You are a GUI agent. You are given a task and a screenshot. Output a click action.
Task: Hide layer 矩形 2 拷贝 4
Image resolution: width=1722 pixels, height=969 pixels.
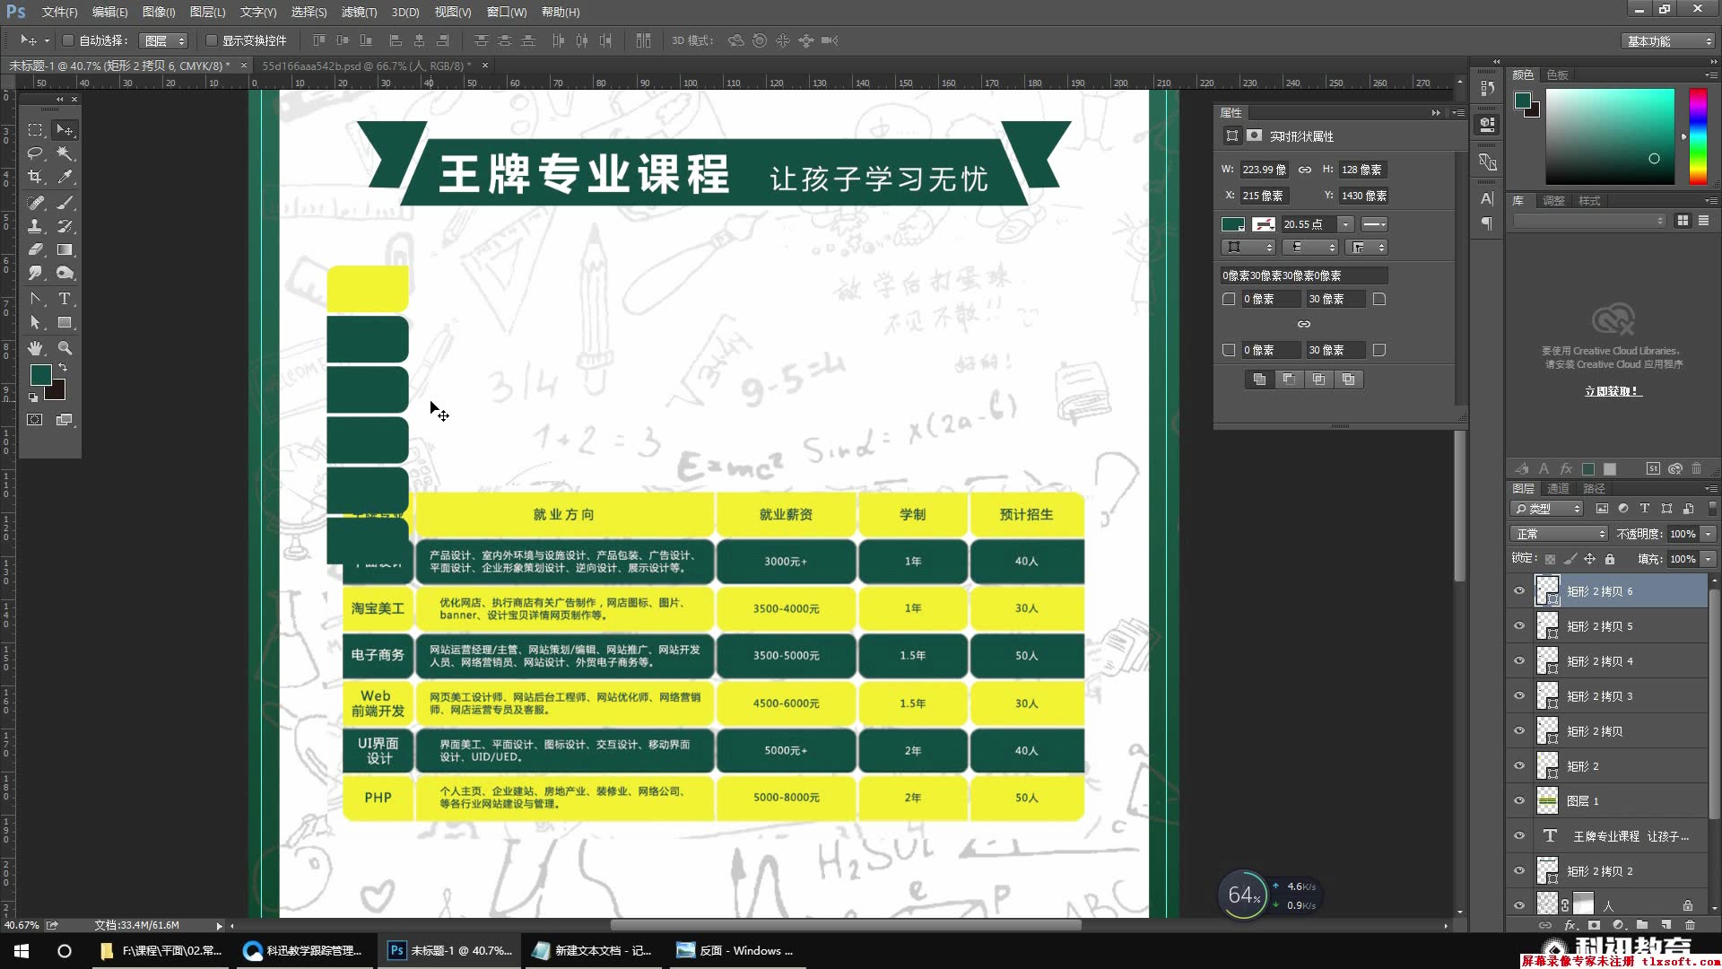click(x=1519, y=660)
